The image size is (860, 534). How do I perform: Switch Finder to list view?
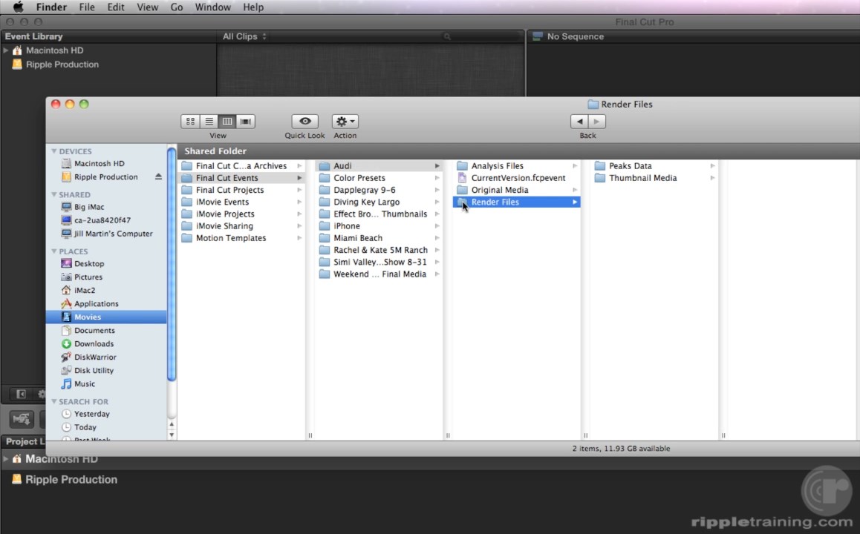pyautogui.click(x=209, y=122)
